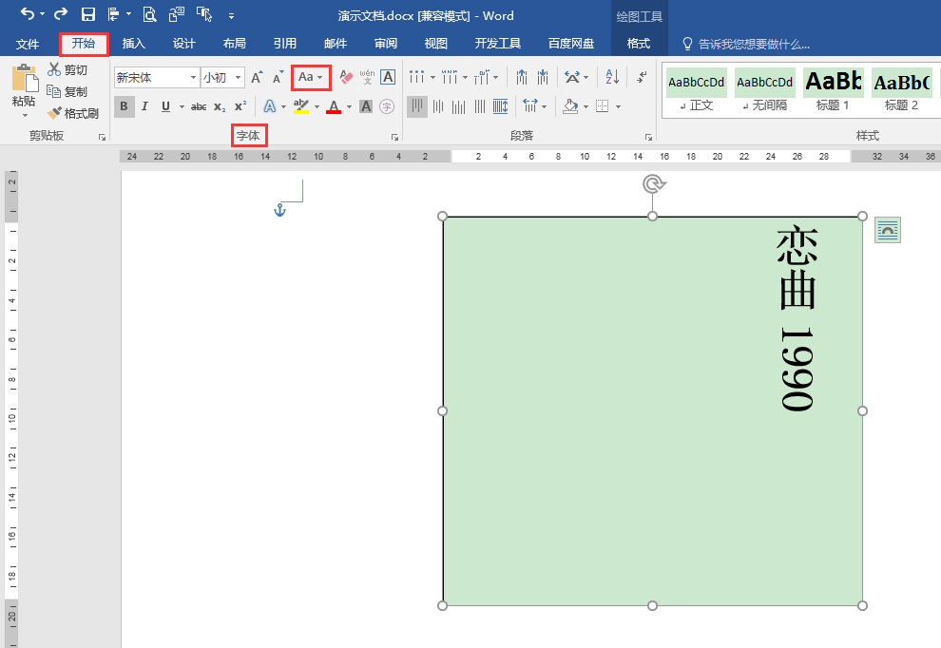Apply the 标题 2 style
The image size is (941, 648).
pyautogui.click(x=901, y=90)
